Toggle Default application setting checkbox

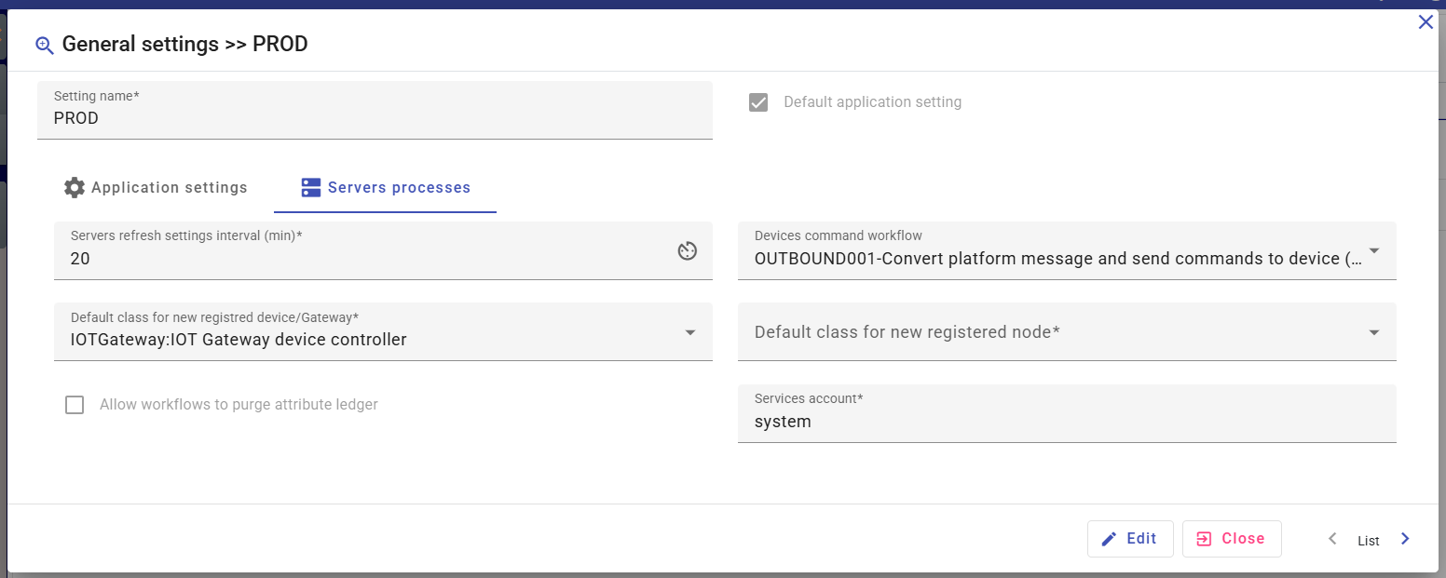point(758,102)
